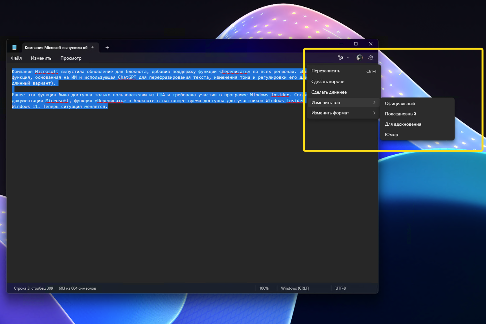Open Notepad settings gear

371,58
